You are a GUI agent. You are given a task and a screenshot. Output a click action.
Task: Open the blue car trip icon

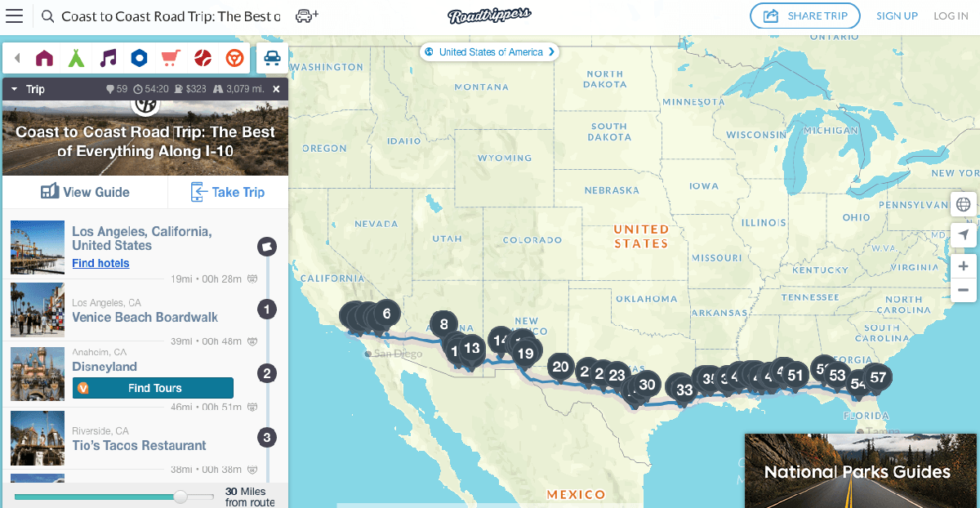click(273, 58)
